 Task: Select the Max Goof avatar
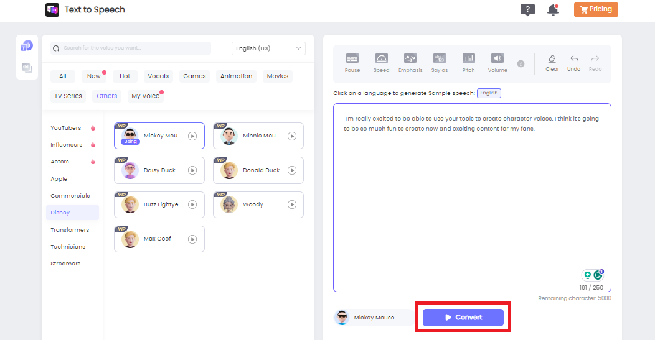(x=130, y=239)
